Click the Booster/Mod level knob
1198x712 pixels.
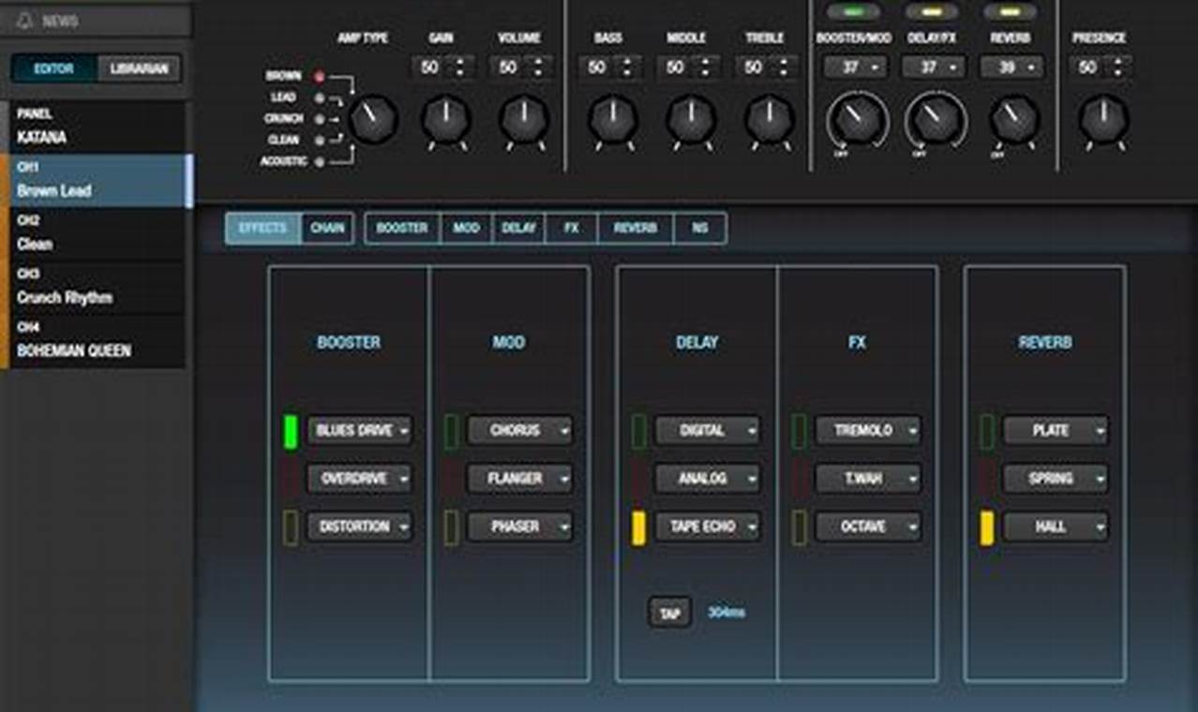pos(857,120)
